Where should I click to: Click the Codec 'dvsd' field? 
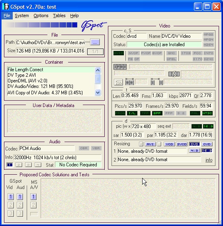coord(137,36)
